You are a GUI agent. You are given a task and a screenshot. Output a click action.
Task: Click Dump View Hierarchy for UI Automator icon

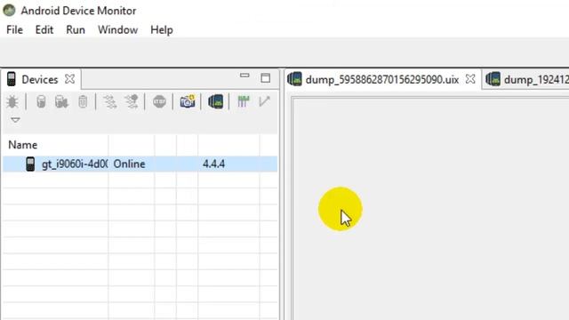click(x=215, y=102)
